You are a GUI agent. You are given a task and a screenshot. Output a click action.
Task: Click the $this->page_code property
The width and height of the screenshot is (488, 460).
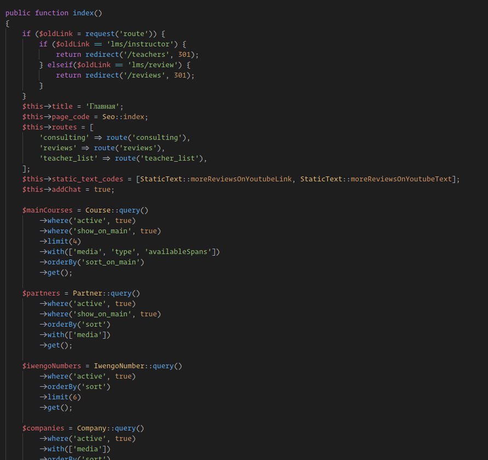(56, 116)
